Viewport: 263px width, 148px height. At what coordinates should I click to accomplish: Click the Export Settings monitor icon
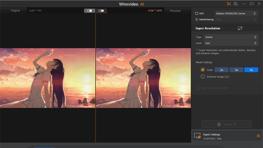tap(197, 136)
